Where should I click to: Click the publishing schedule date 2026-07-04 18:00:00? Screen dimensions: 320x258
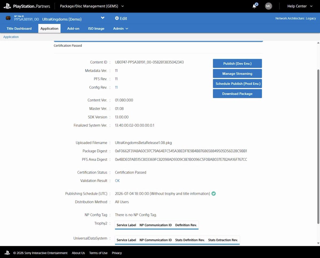point(132,194)
